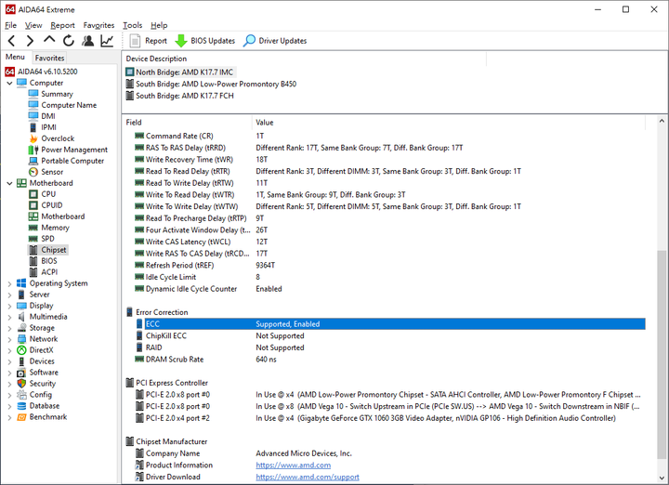Click the Report toolbar button
The image size is (669, 485).
148,41
